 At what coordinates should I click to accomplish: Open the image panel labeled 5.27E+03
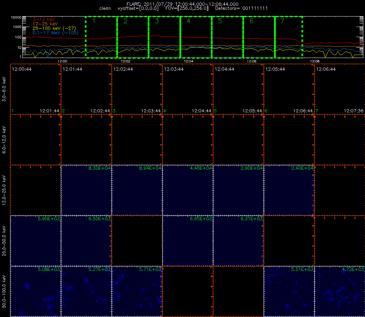pyautogui.click(x=87, y=291)
